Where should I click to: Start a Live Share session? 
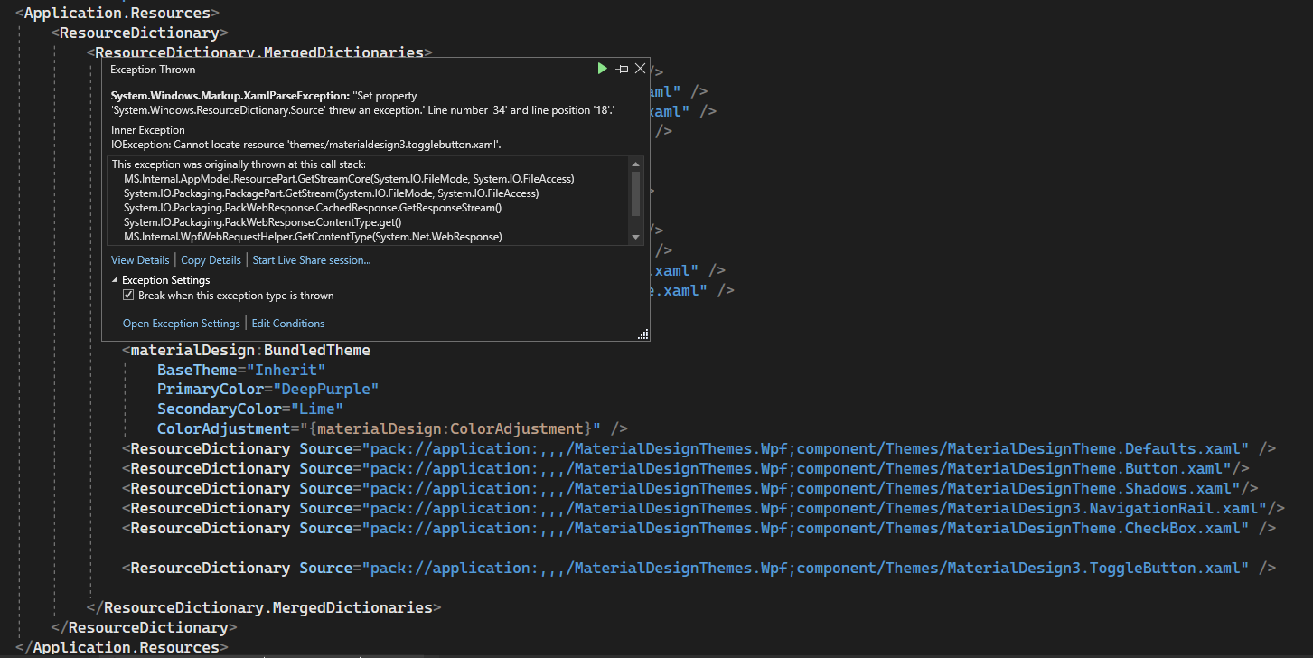[311, 259]
